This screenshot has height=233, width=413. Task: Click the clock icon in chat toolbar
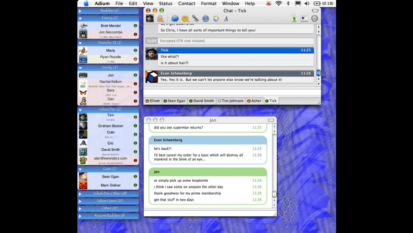click(314, 19)
